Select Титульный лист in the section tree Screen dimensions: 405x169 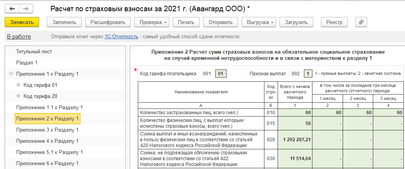[x=34, y=51]
